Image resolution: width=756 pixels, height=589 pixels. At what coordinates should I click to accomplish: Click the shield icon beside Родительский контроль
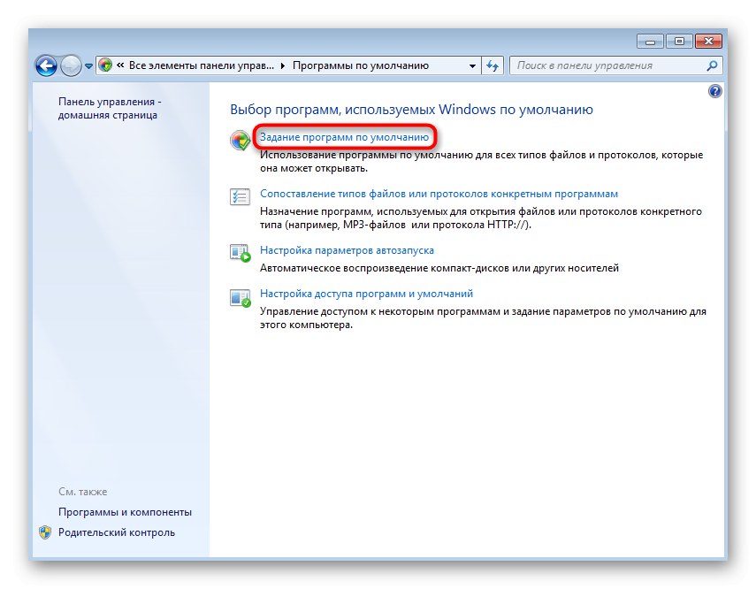point(45,532)
